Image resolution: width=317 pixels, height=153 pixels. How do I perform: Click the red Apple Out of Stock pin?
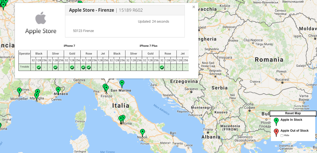pyautogui.click(x=276, y=132)
